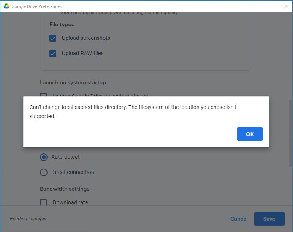Select the Direct connection radio option
This screenshot has height=232, width=293.
pos(44,172)
